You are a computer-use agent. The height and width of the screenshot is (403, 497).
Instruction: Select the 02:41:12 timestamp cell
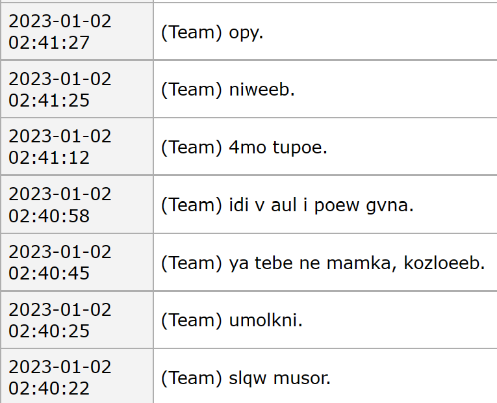click(60, 147)
